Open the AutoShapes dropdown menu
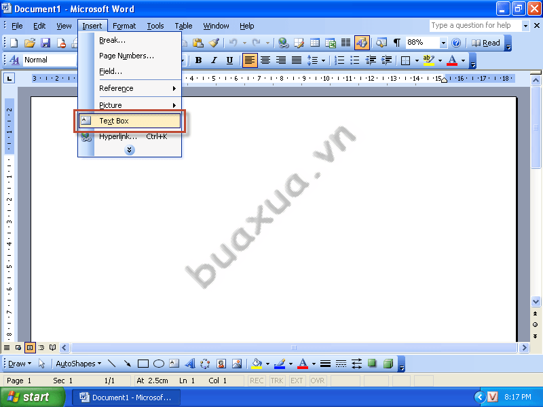 (x=79, y=364)
